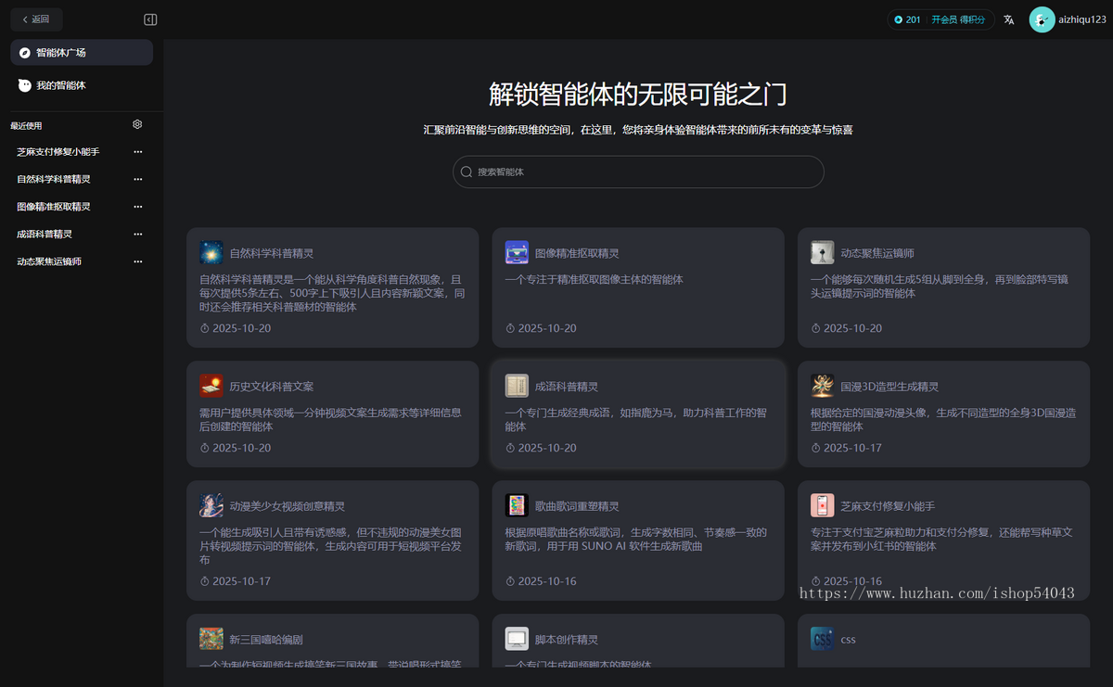Click the 自然科学科普精灵 card icon
1113x687 pixels.
[211, 252]
